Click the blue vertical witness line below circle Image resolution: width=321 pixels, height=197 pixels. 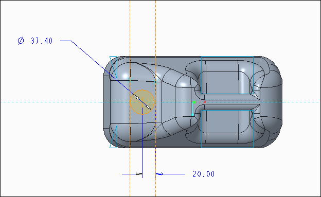tap(142, 139)
